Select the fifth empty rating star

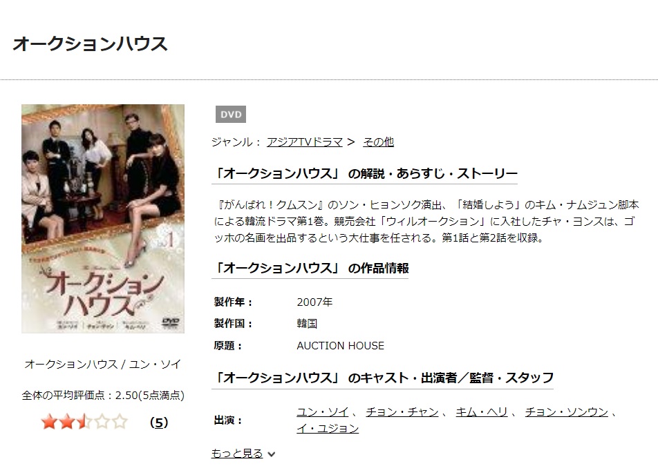pos(120,422)
